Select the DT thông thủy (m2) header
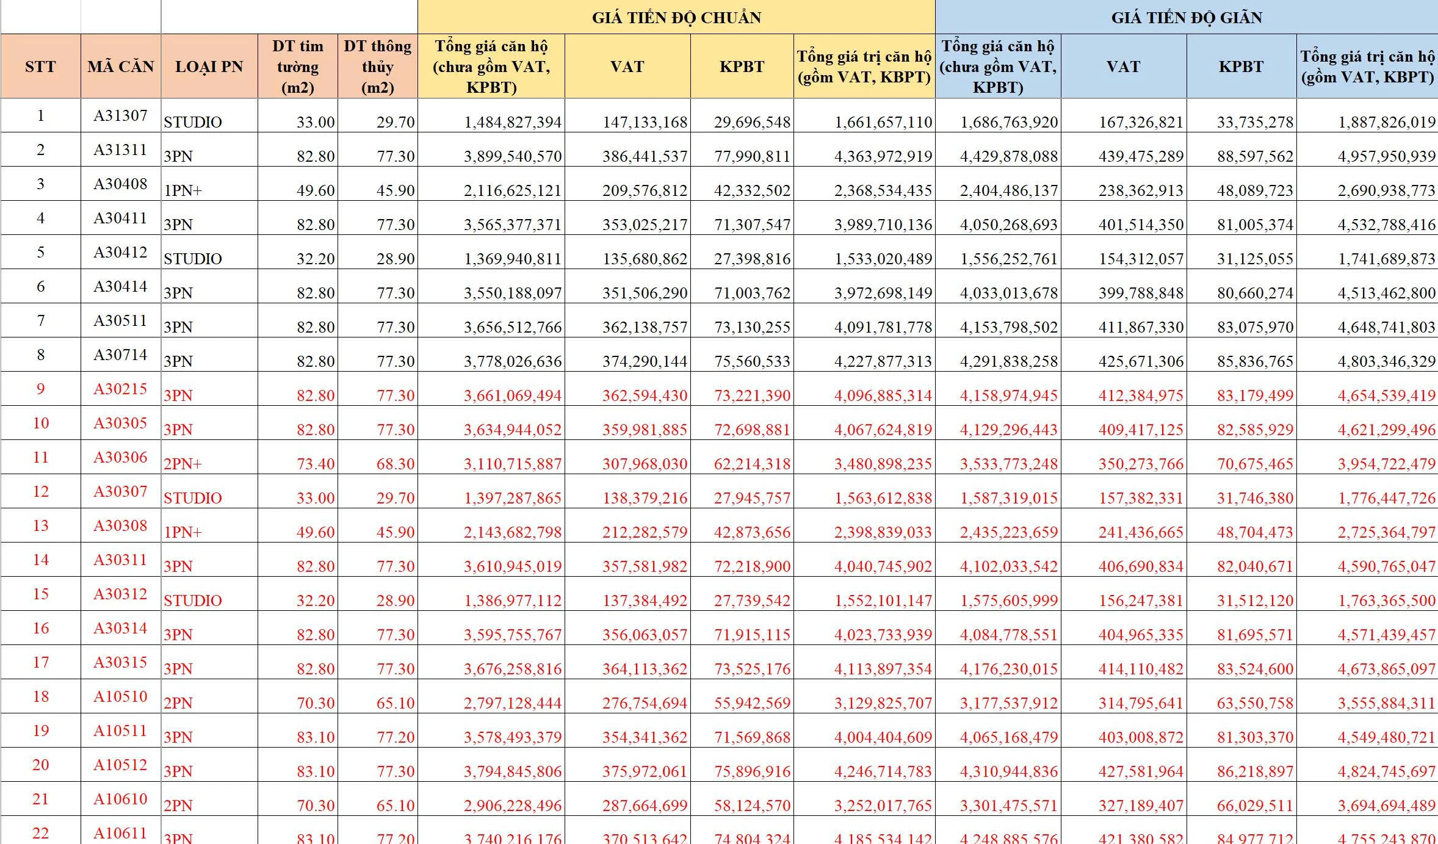Screen dimensions: 1438x844 378,67
